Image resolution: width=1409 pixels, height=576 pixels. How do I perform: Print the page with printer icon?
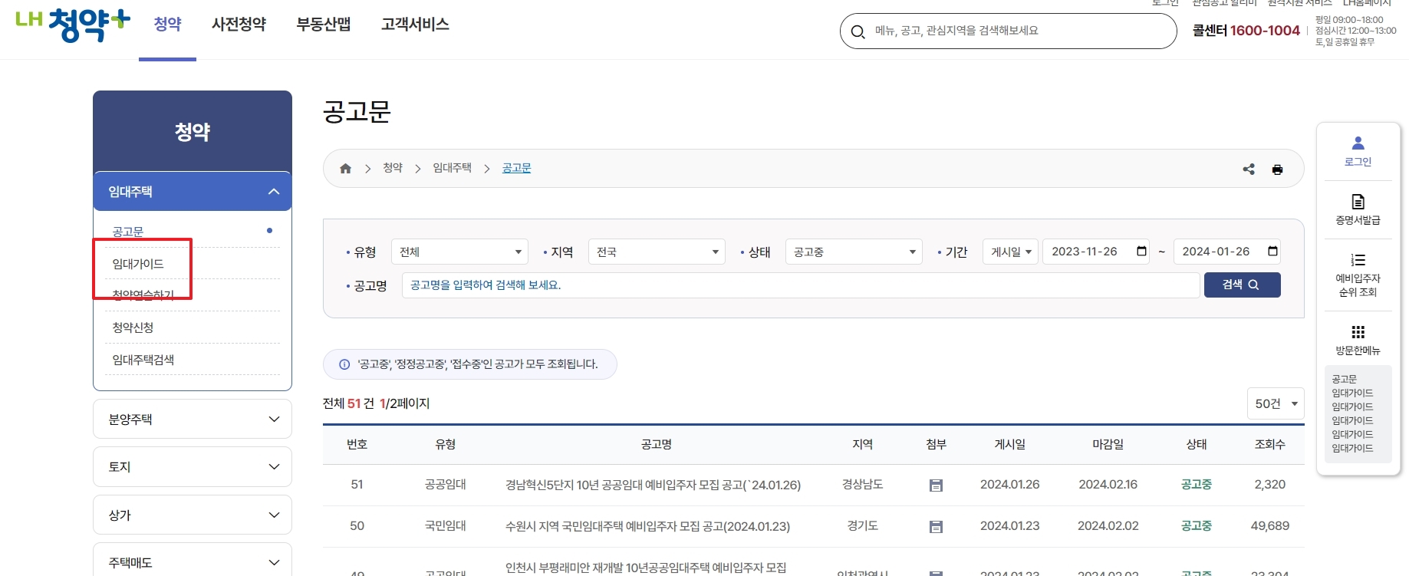pos(1277,170)
